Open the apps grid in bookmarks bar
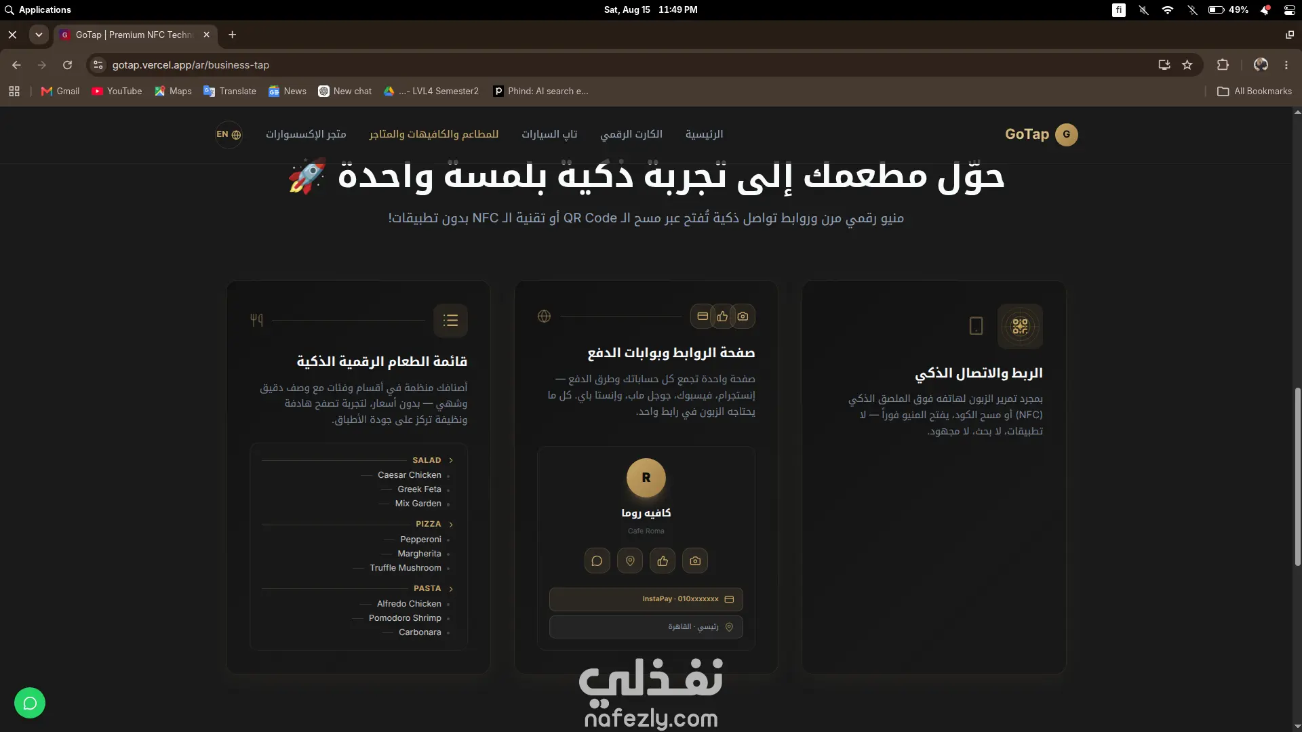Screen dimensions: 1302x732 point(14,91)
